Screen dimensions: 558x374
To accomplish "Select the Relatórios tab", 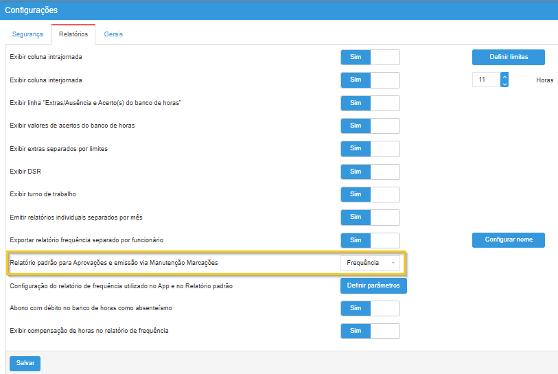I will click(x=73, y=34).
